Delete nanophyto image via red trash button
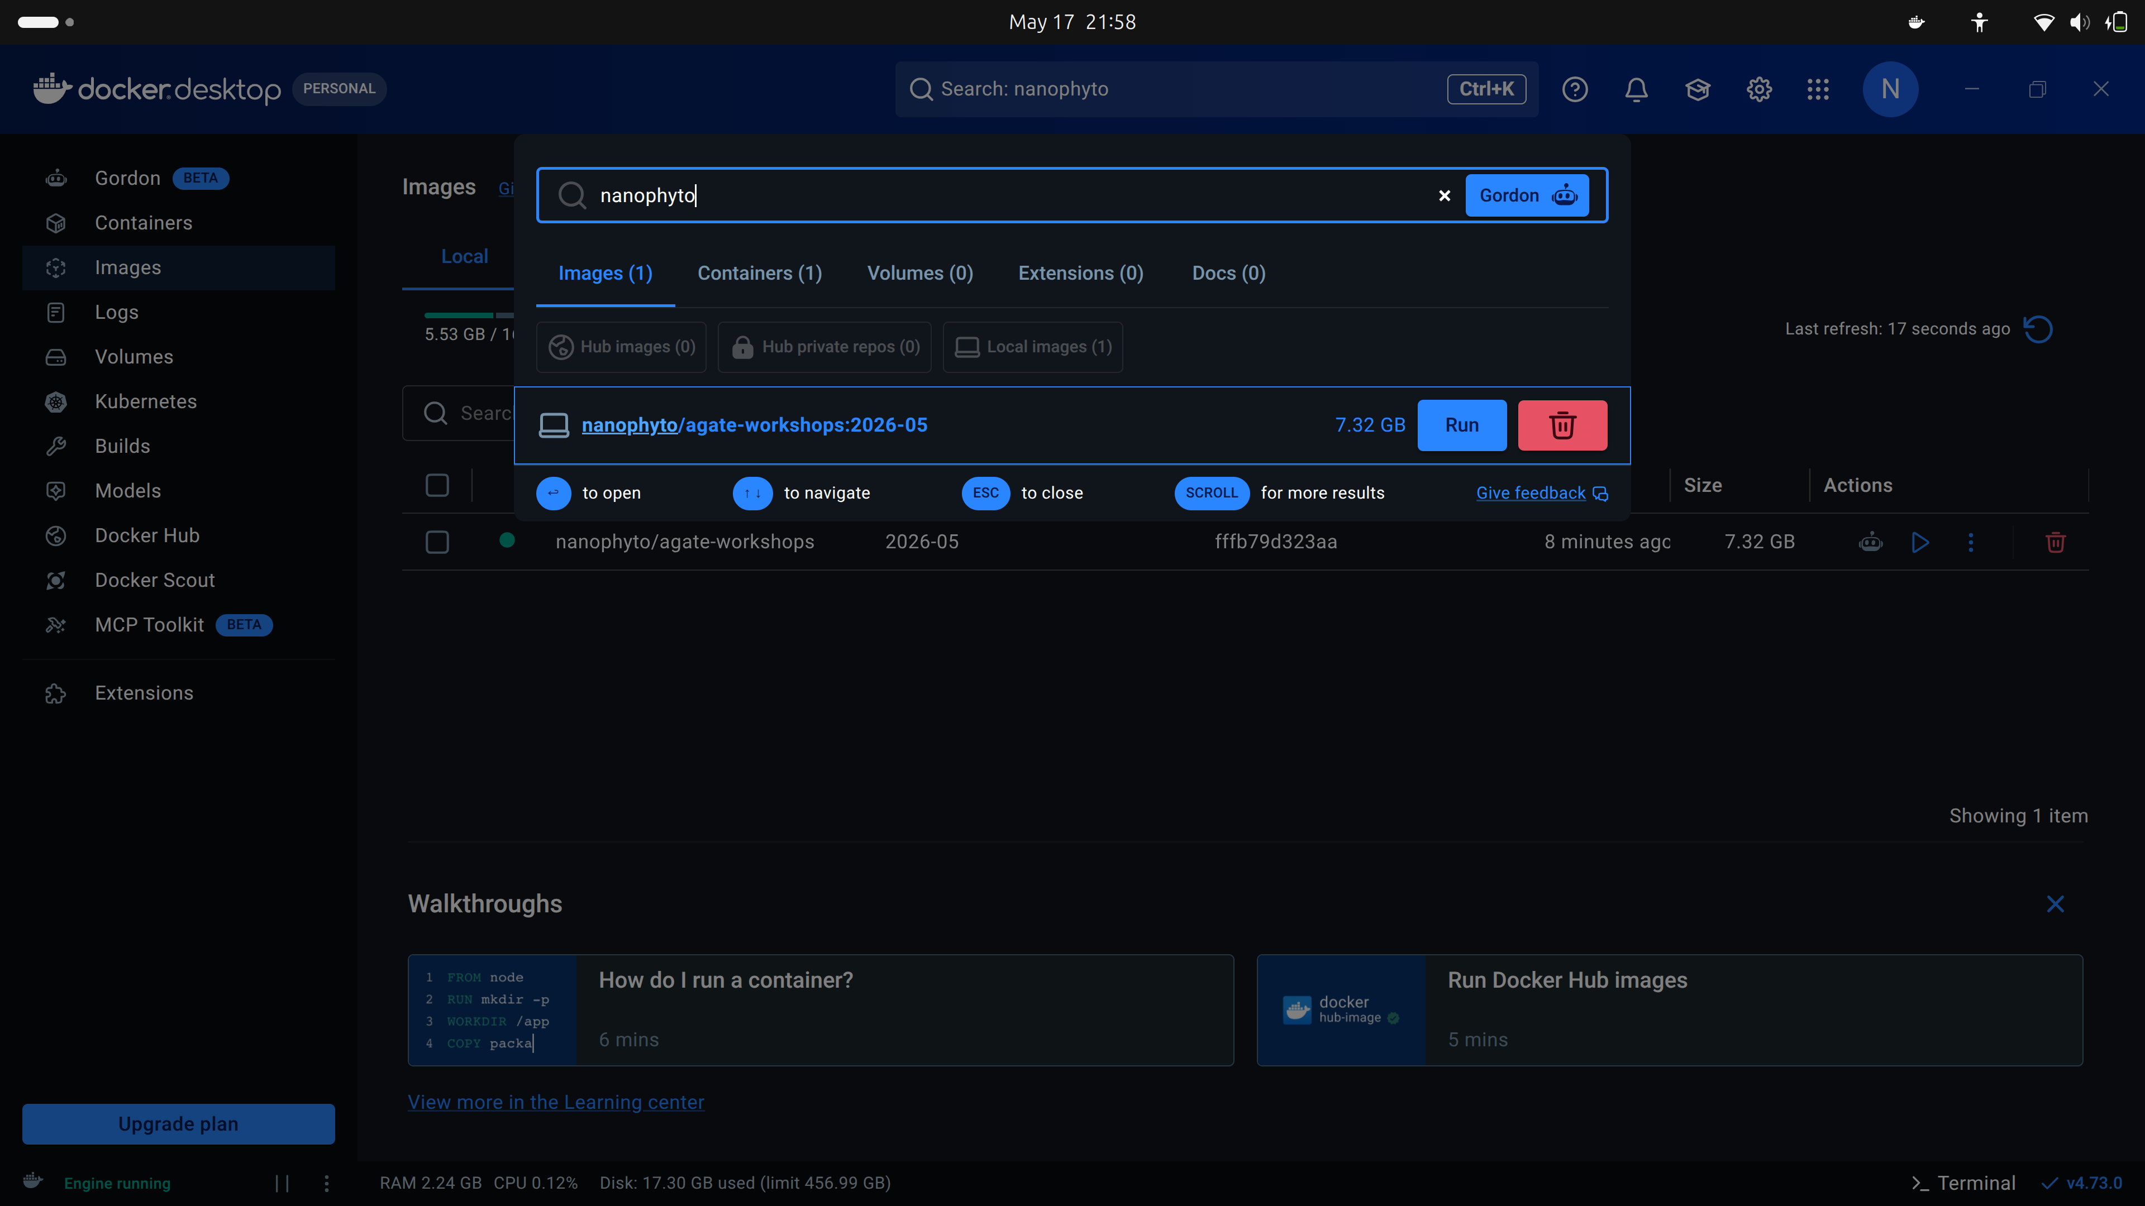The width and height of the screenshot is (2145, 1206). [x=1562, y=425]
